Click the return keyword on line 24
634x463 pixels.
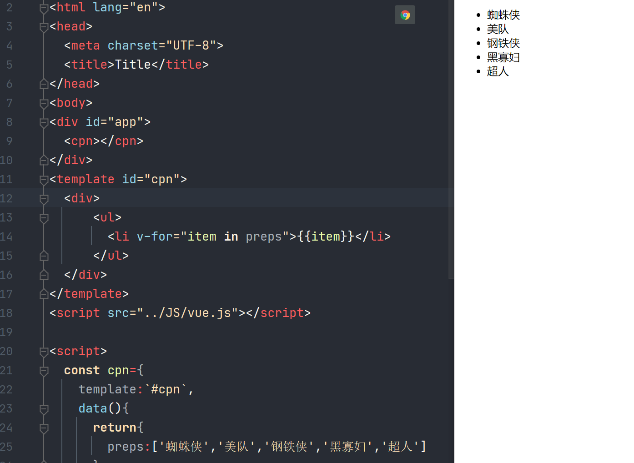click(115, 428)
